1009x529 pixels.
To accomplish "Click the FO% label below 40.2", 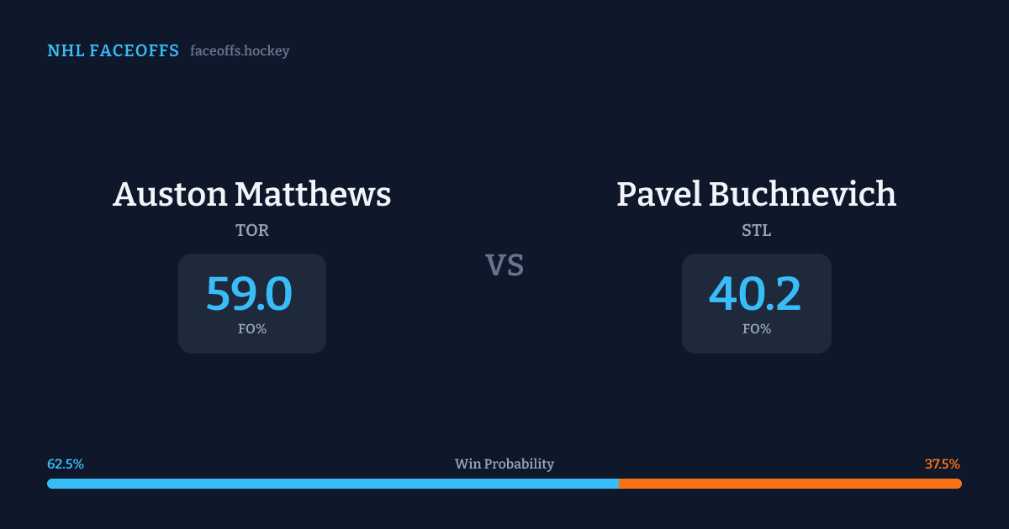I will 757,329.
